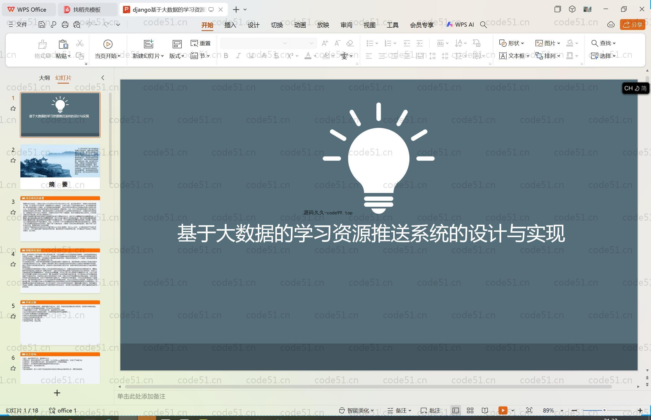Open the zoom percentage 89% dropdown
This screenshot has height=420, width=651.
pos(562,411)
